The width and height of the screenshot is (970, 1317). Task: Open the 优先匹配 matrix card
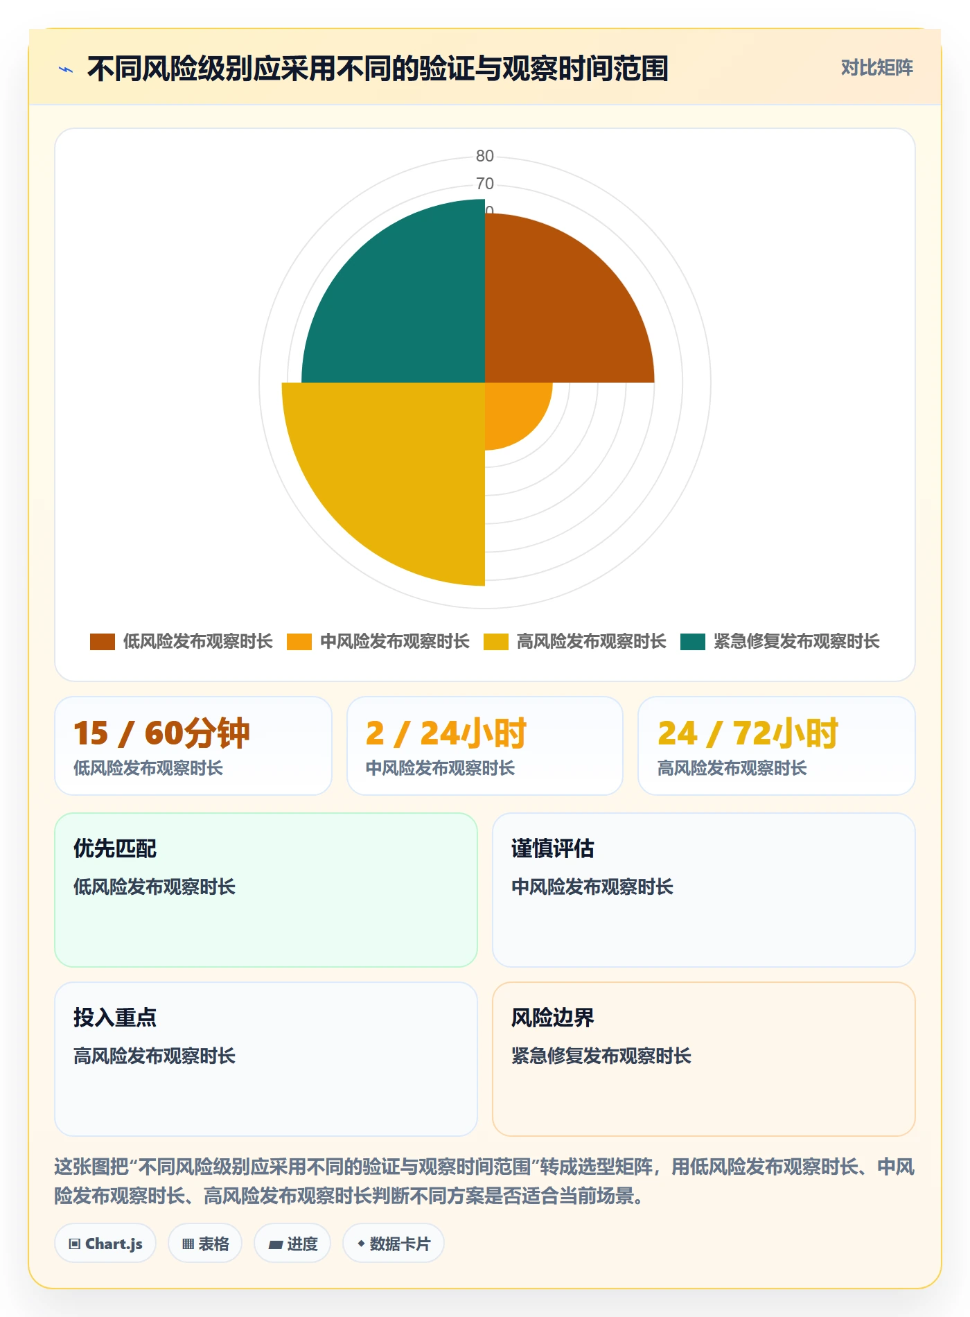pyautogui.click(x=266, y=890)
